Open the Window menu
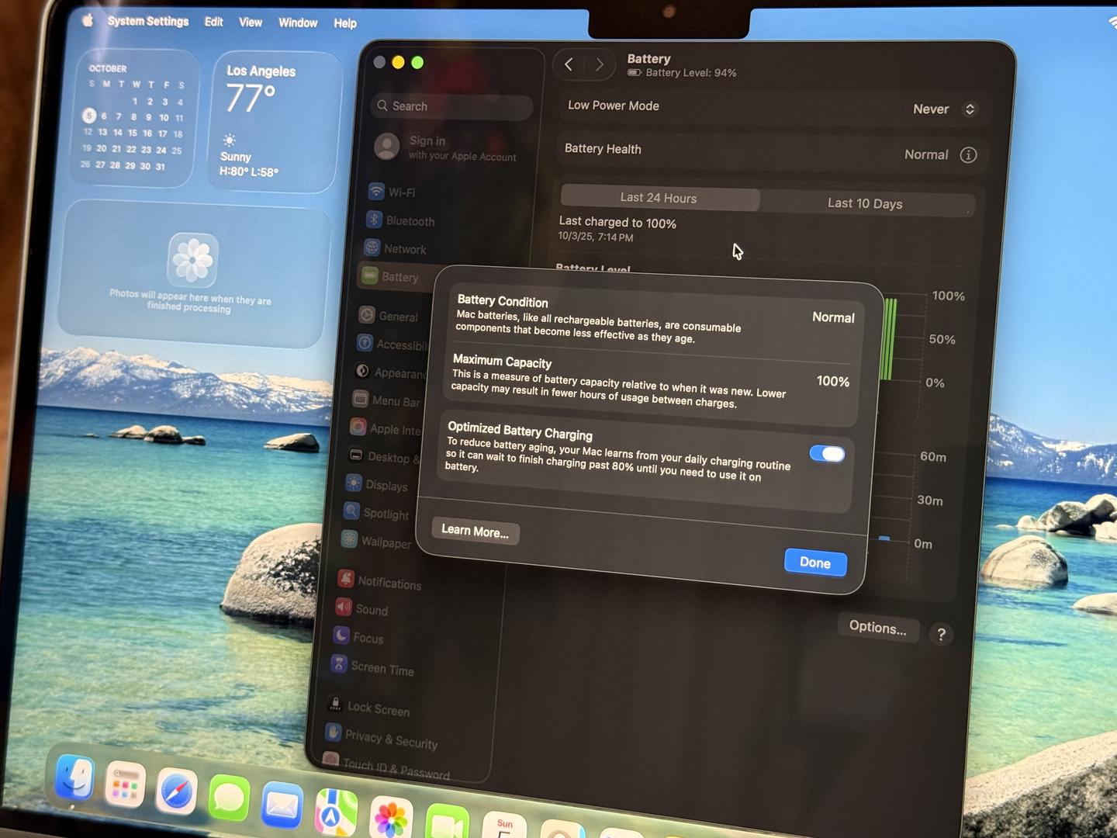The width and height of the screenshot is (1117, 838). tap(298, 23)
